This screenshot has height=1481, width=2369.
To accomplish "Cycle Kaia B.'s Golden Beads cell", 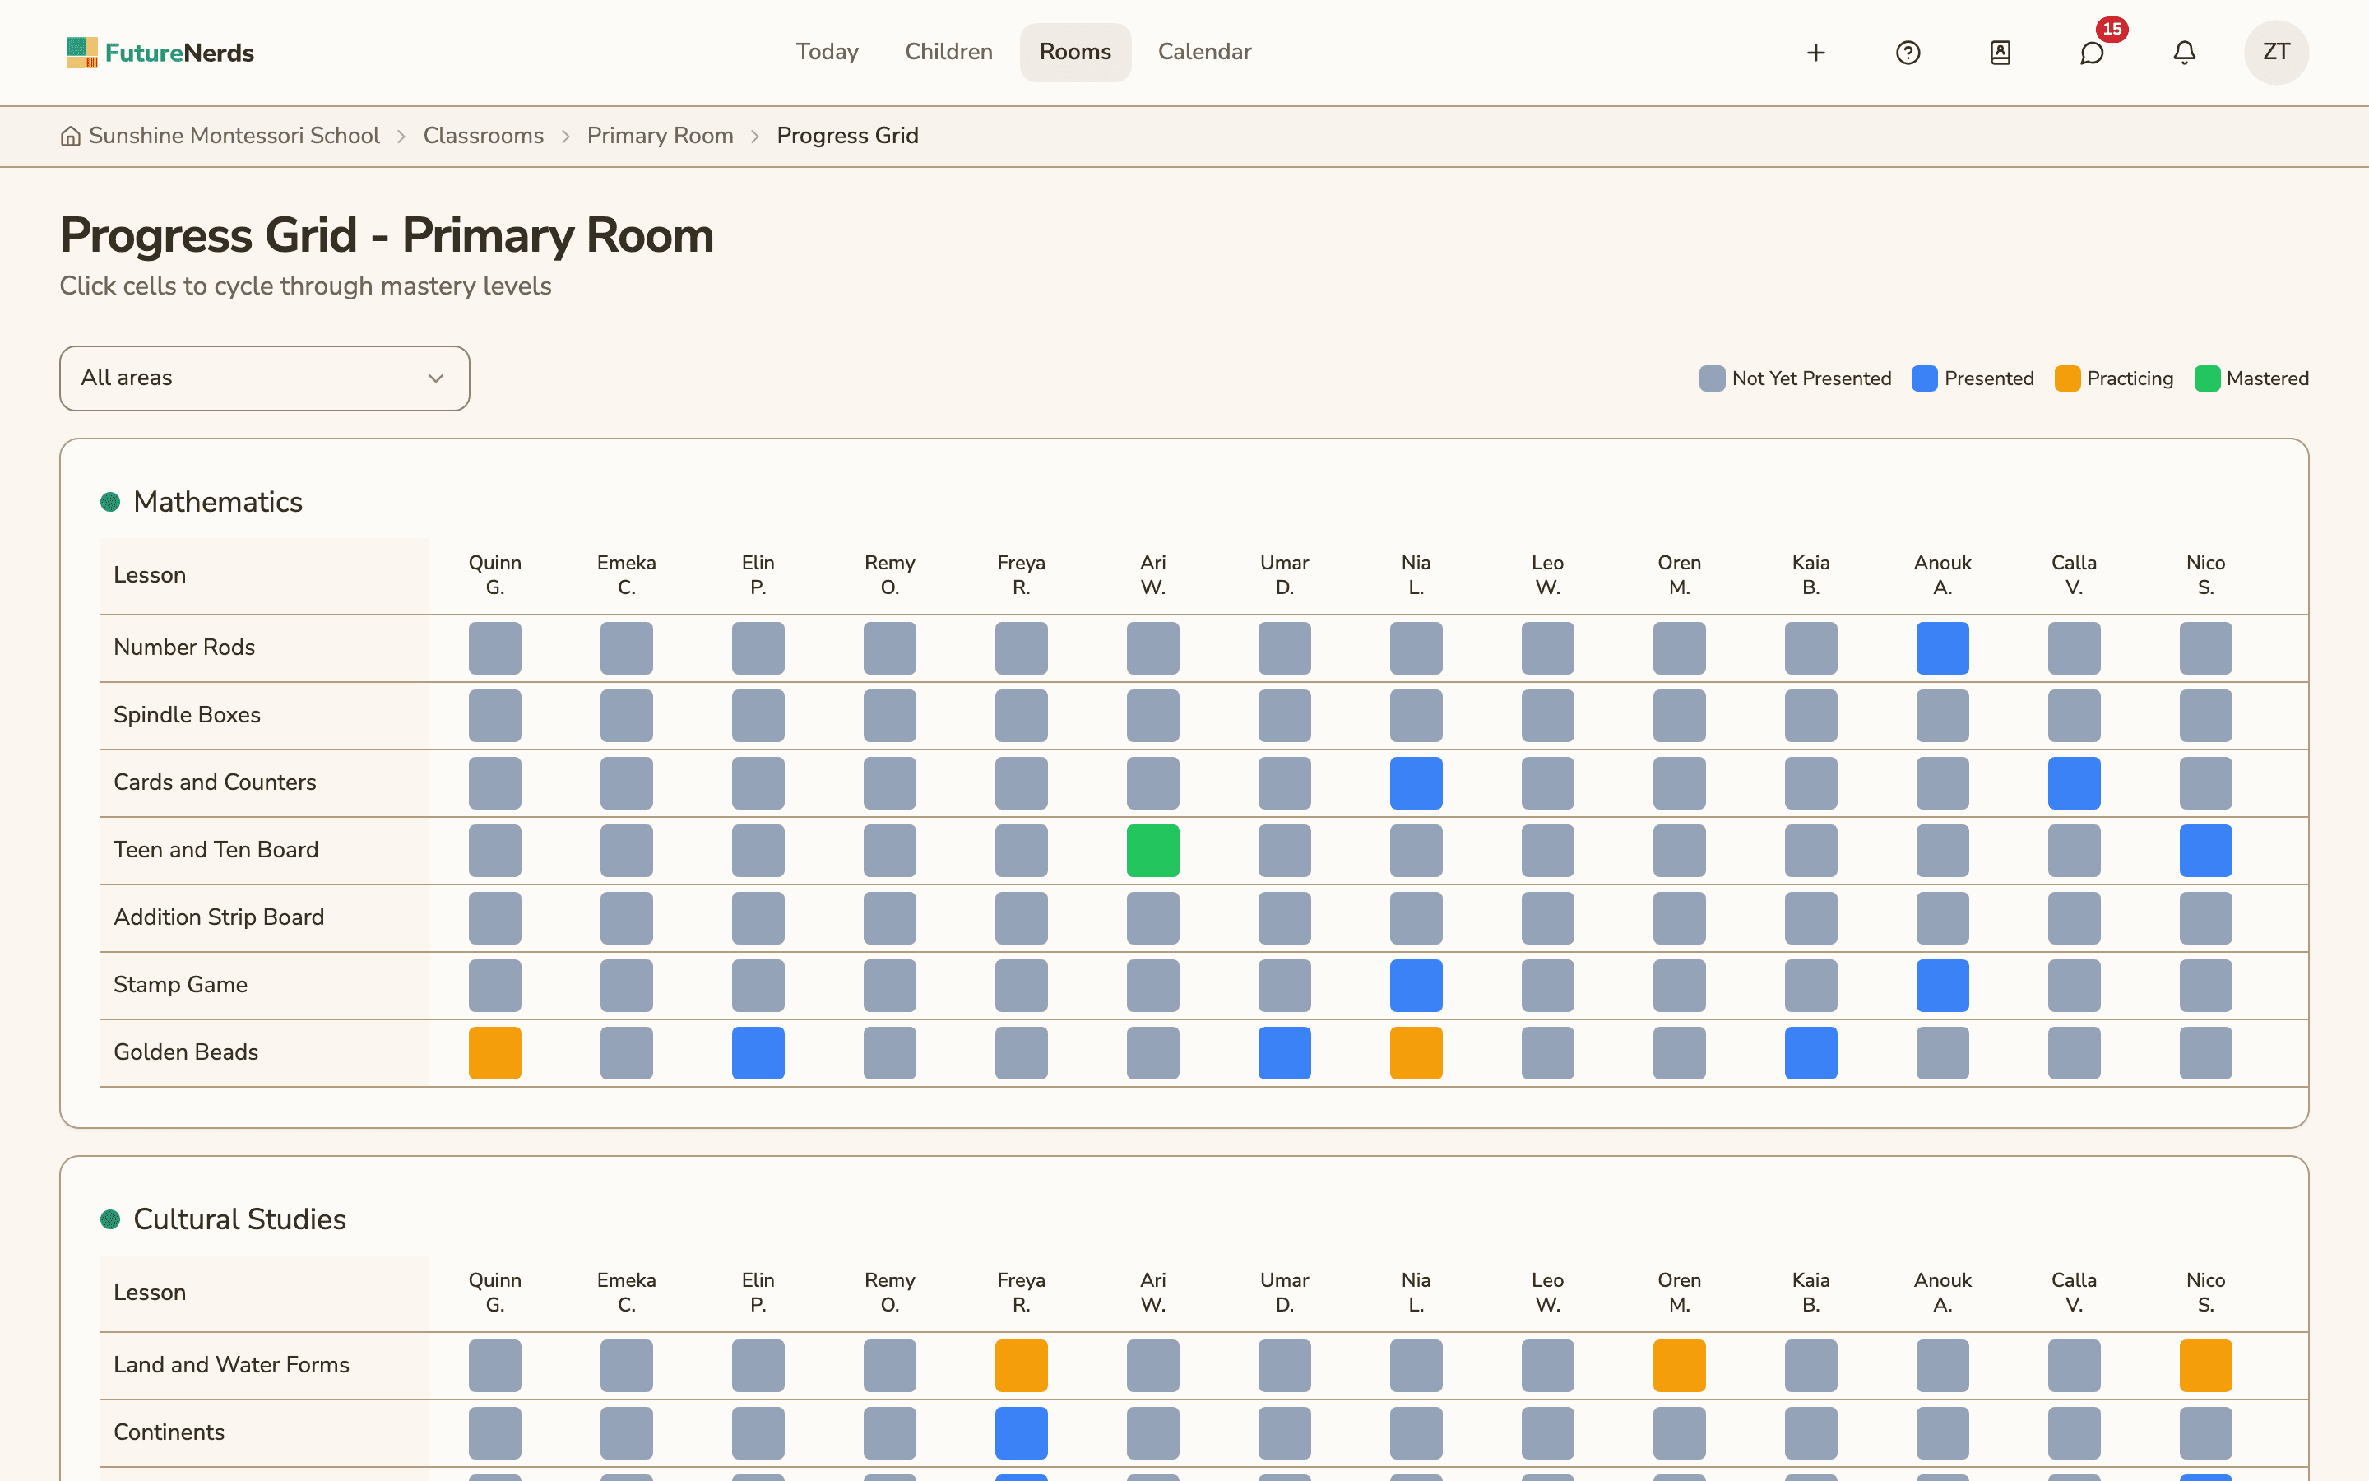I will [1810, 1053].
